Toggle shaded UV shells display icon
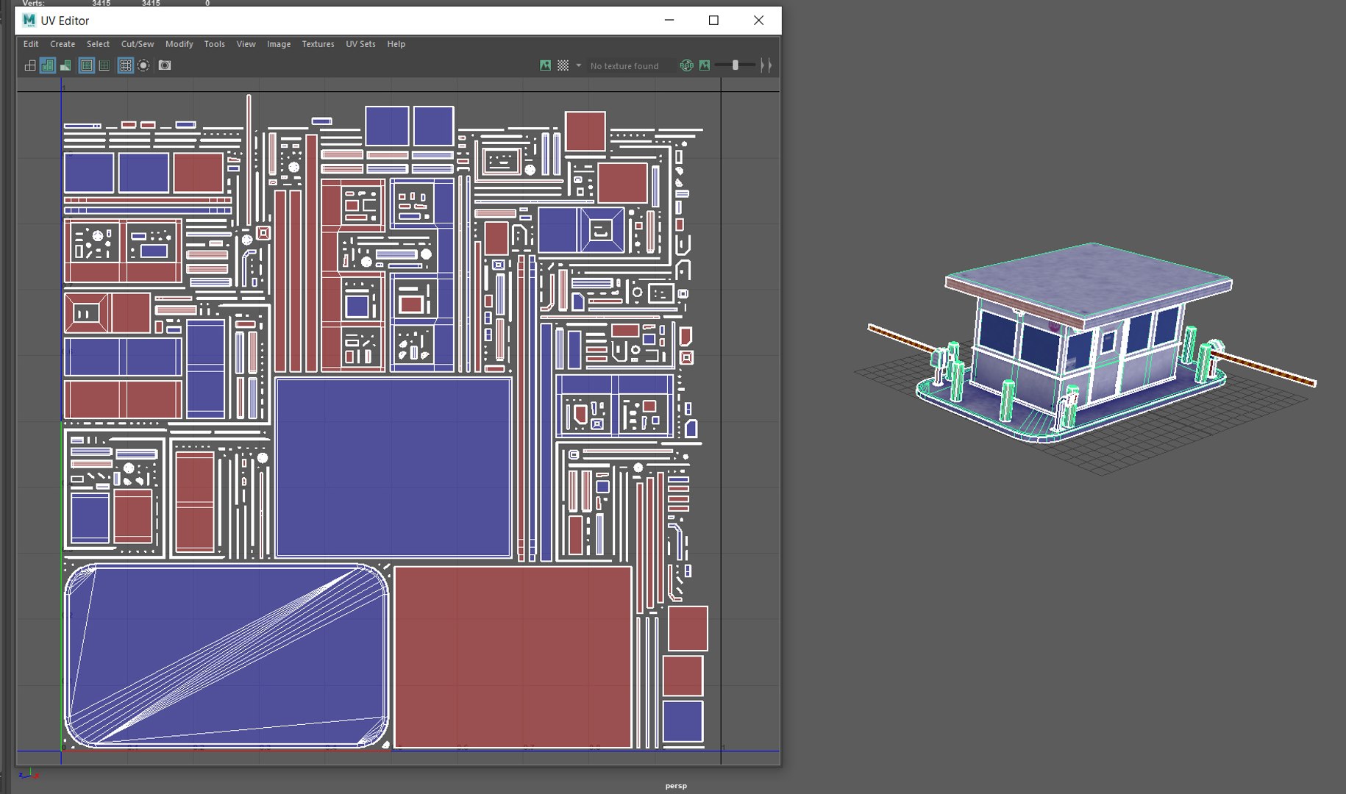 pyautogui.click(x=48, y=65)
